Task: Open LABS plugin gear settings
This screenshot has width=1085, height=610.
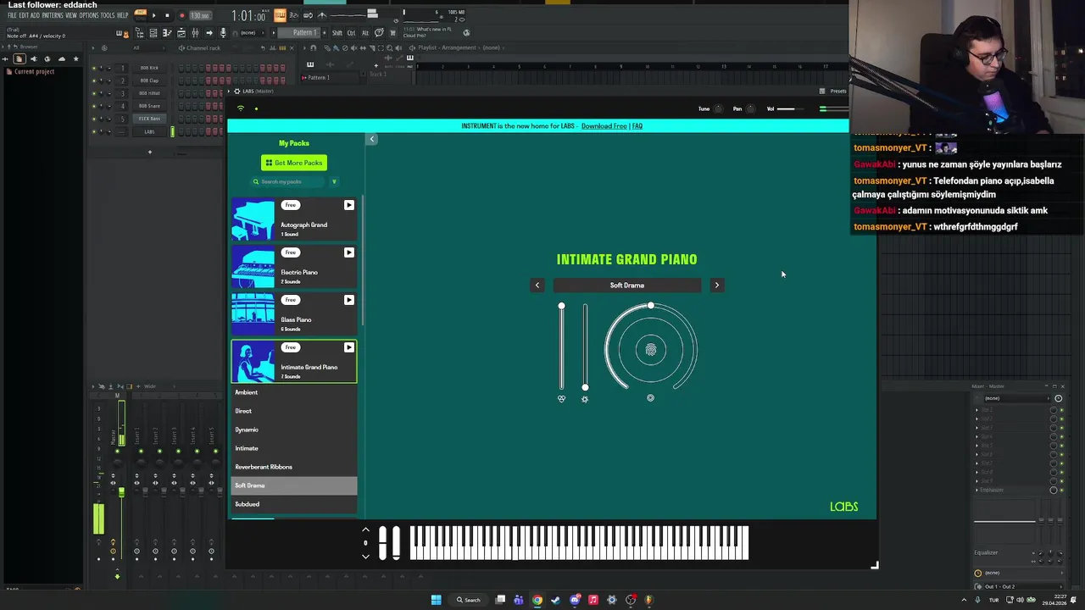Action: pyautogui.click(x=236, y=91)
